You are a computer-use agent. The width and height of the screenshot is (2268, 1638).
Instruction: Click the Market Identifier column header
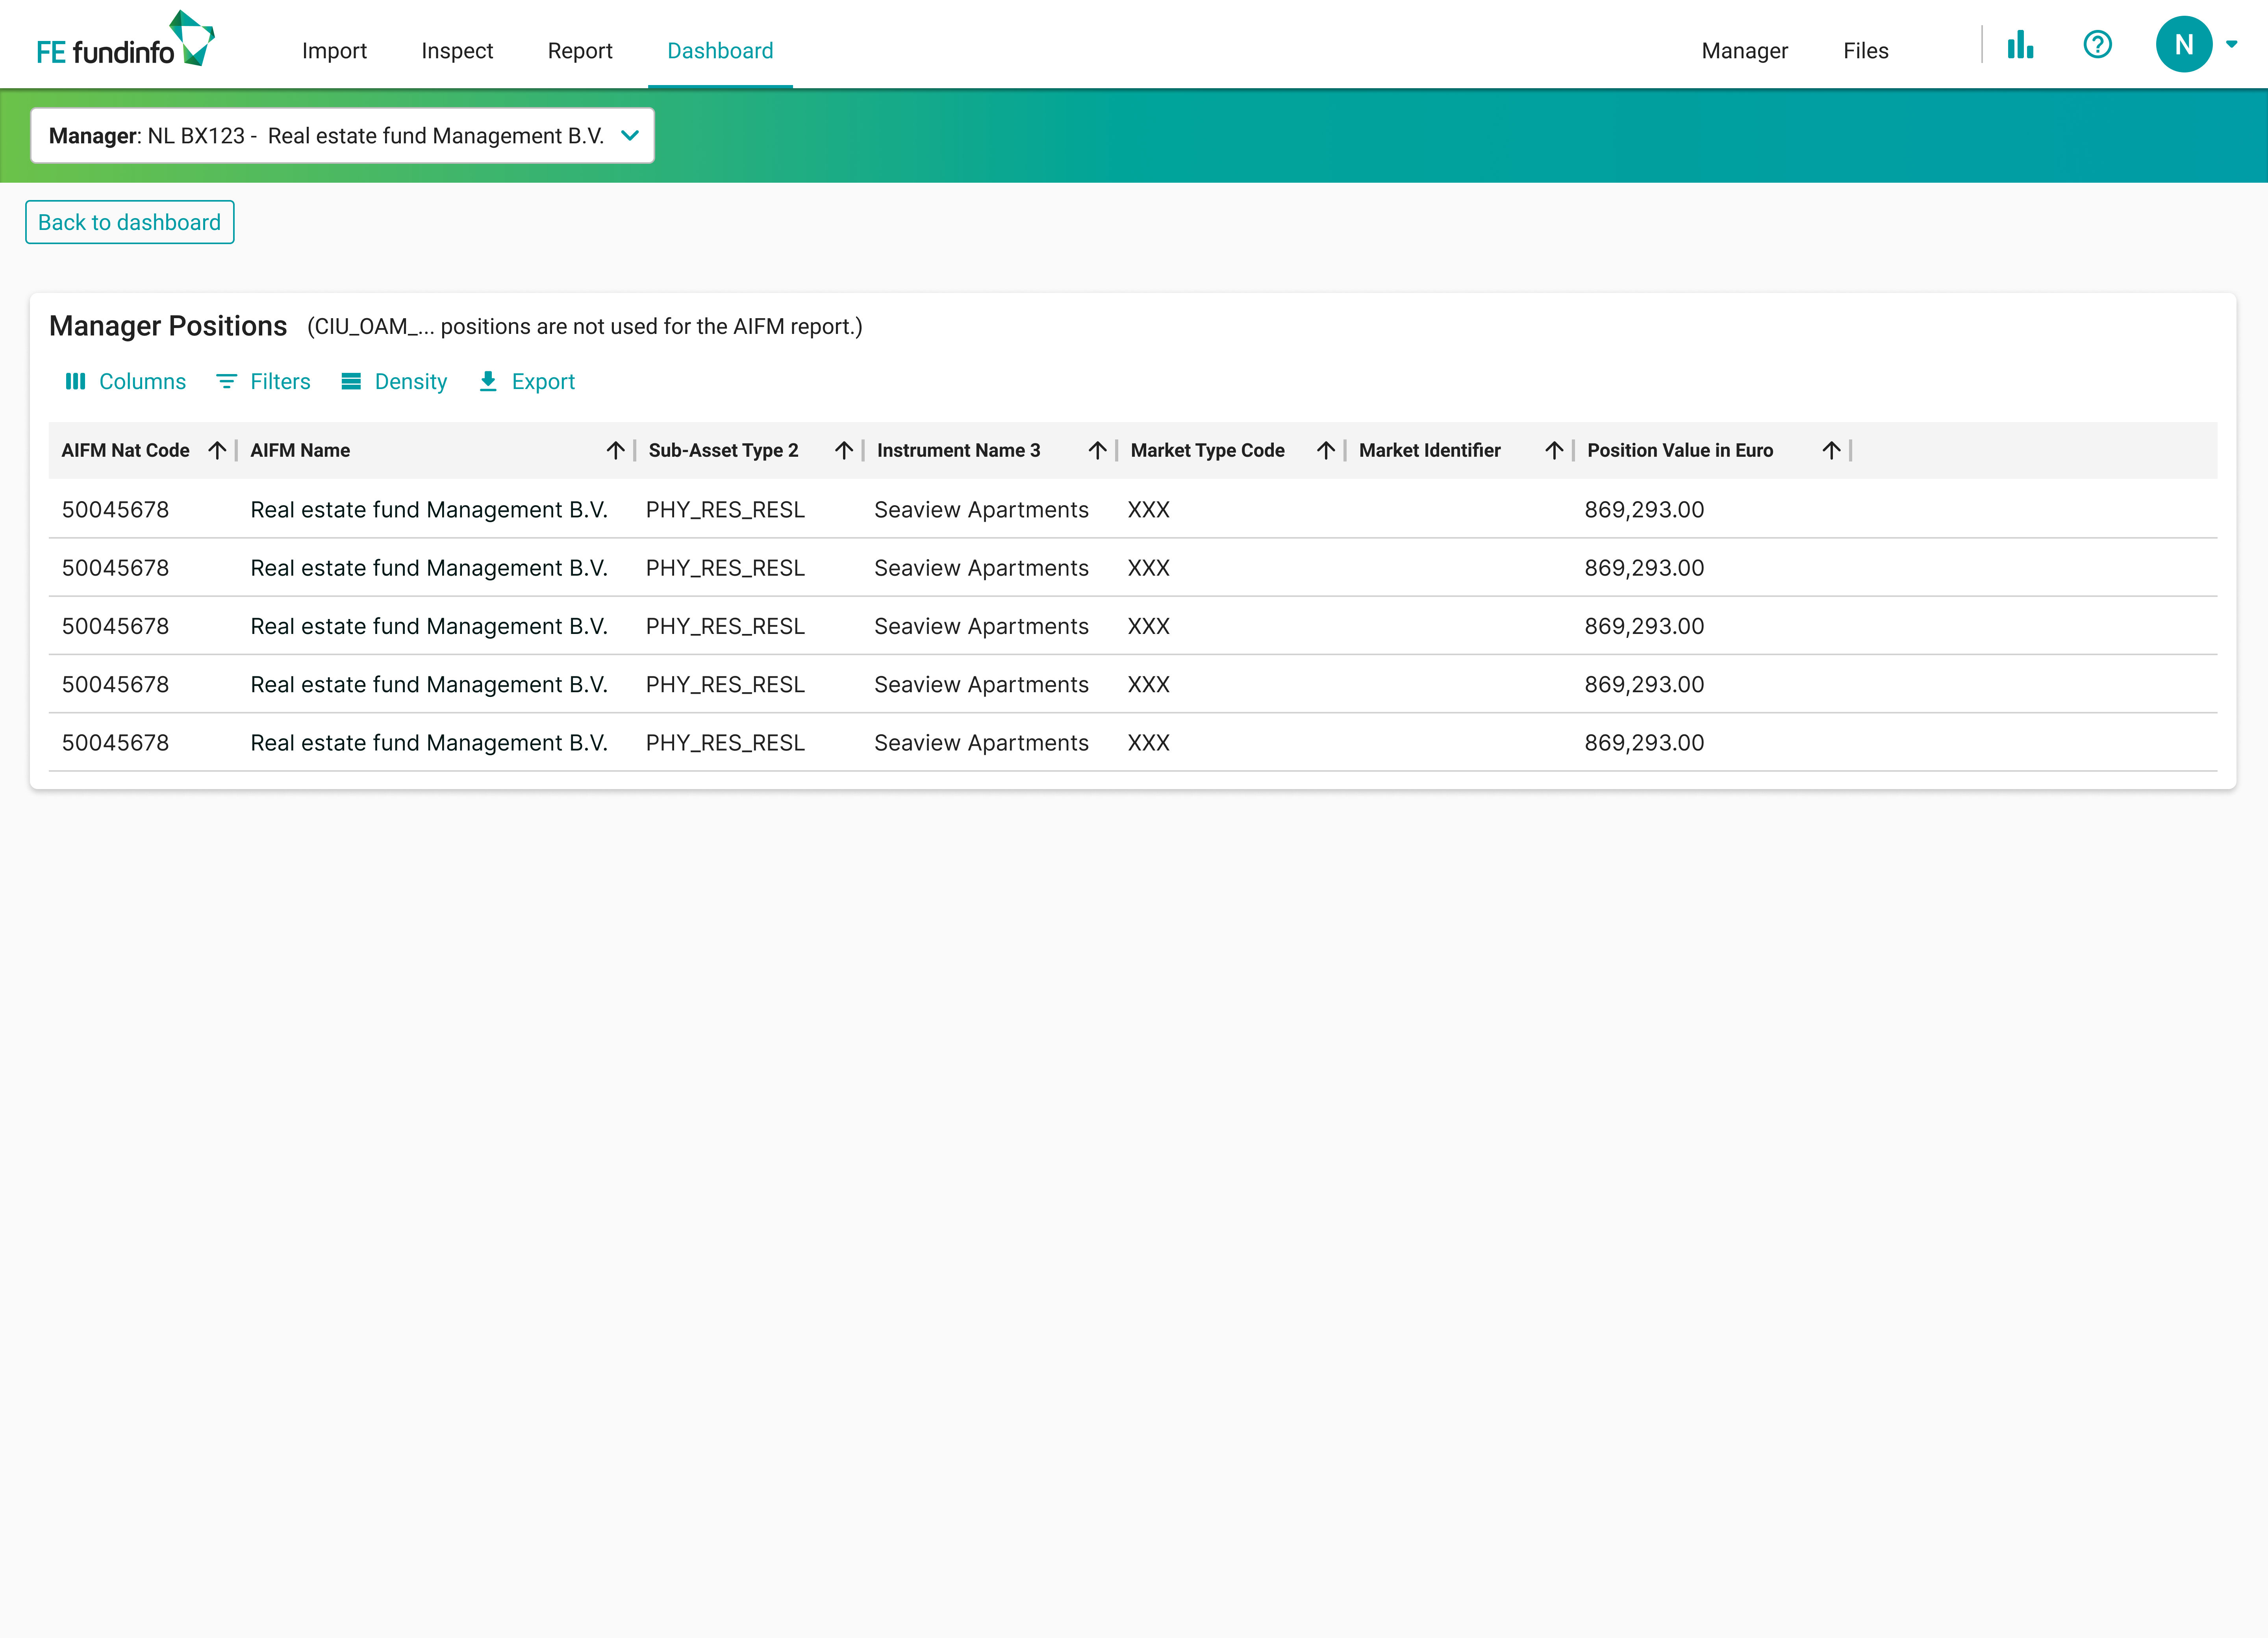(1430, 451)
